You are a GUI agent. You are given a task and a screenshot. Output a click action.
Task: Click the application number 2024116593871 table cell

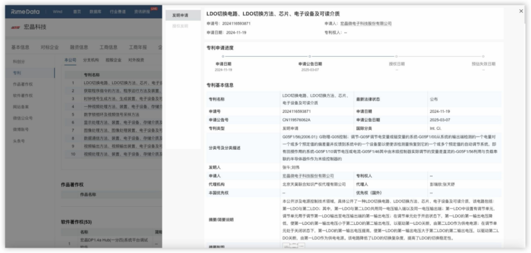pos(296,112)
